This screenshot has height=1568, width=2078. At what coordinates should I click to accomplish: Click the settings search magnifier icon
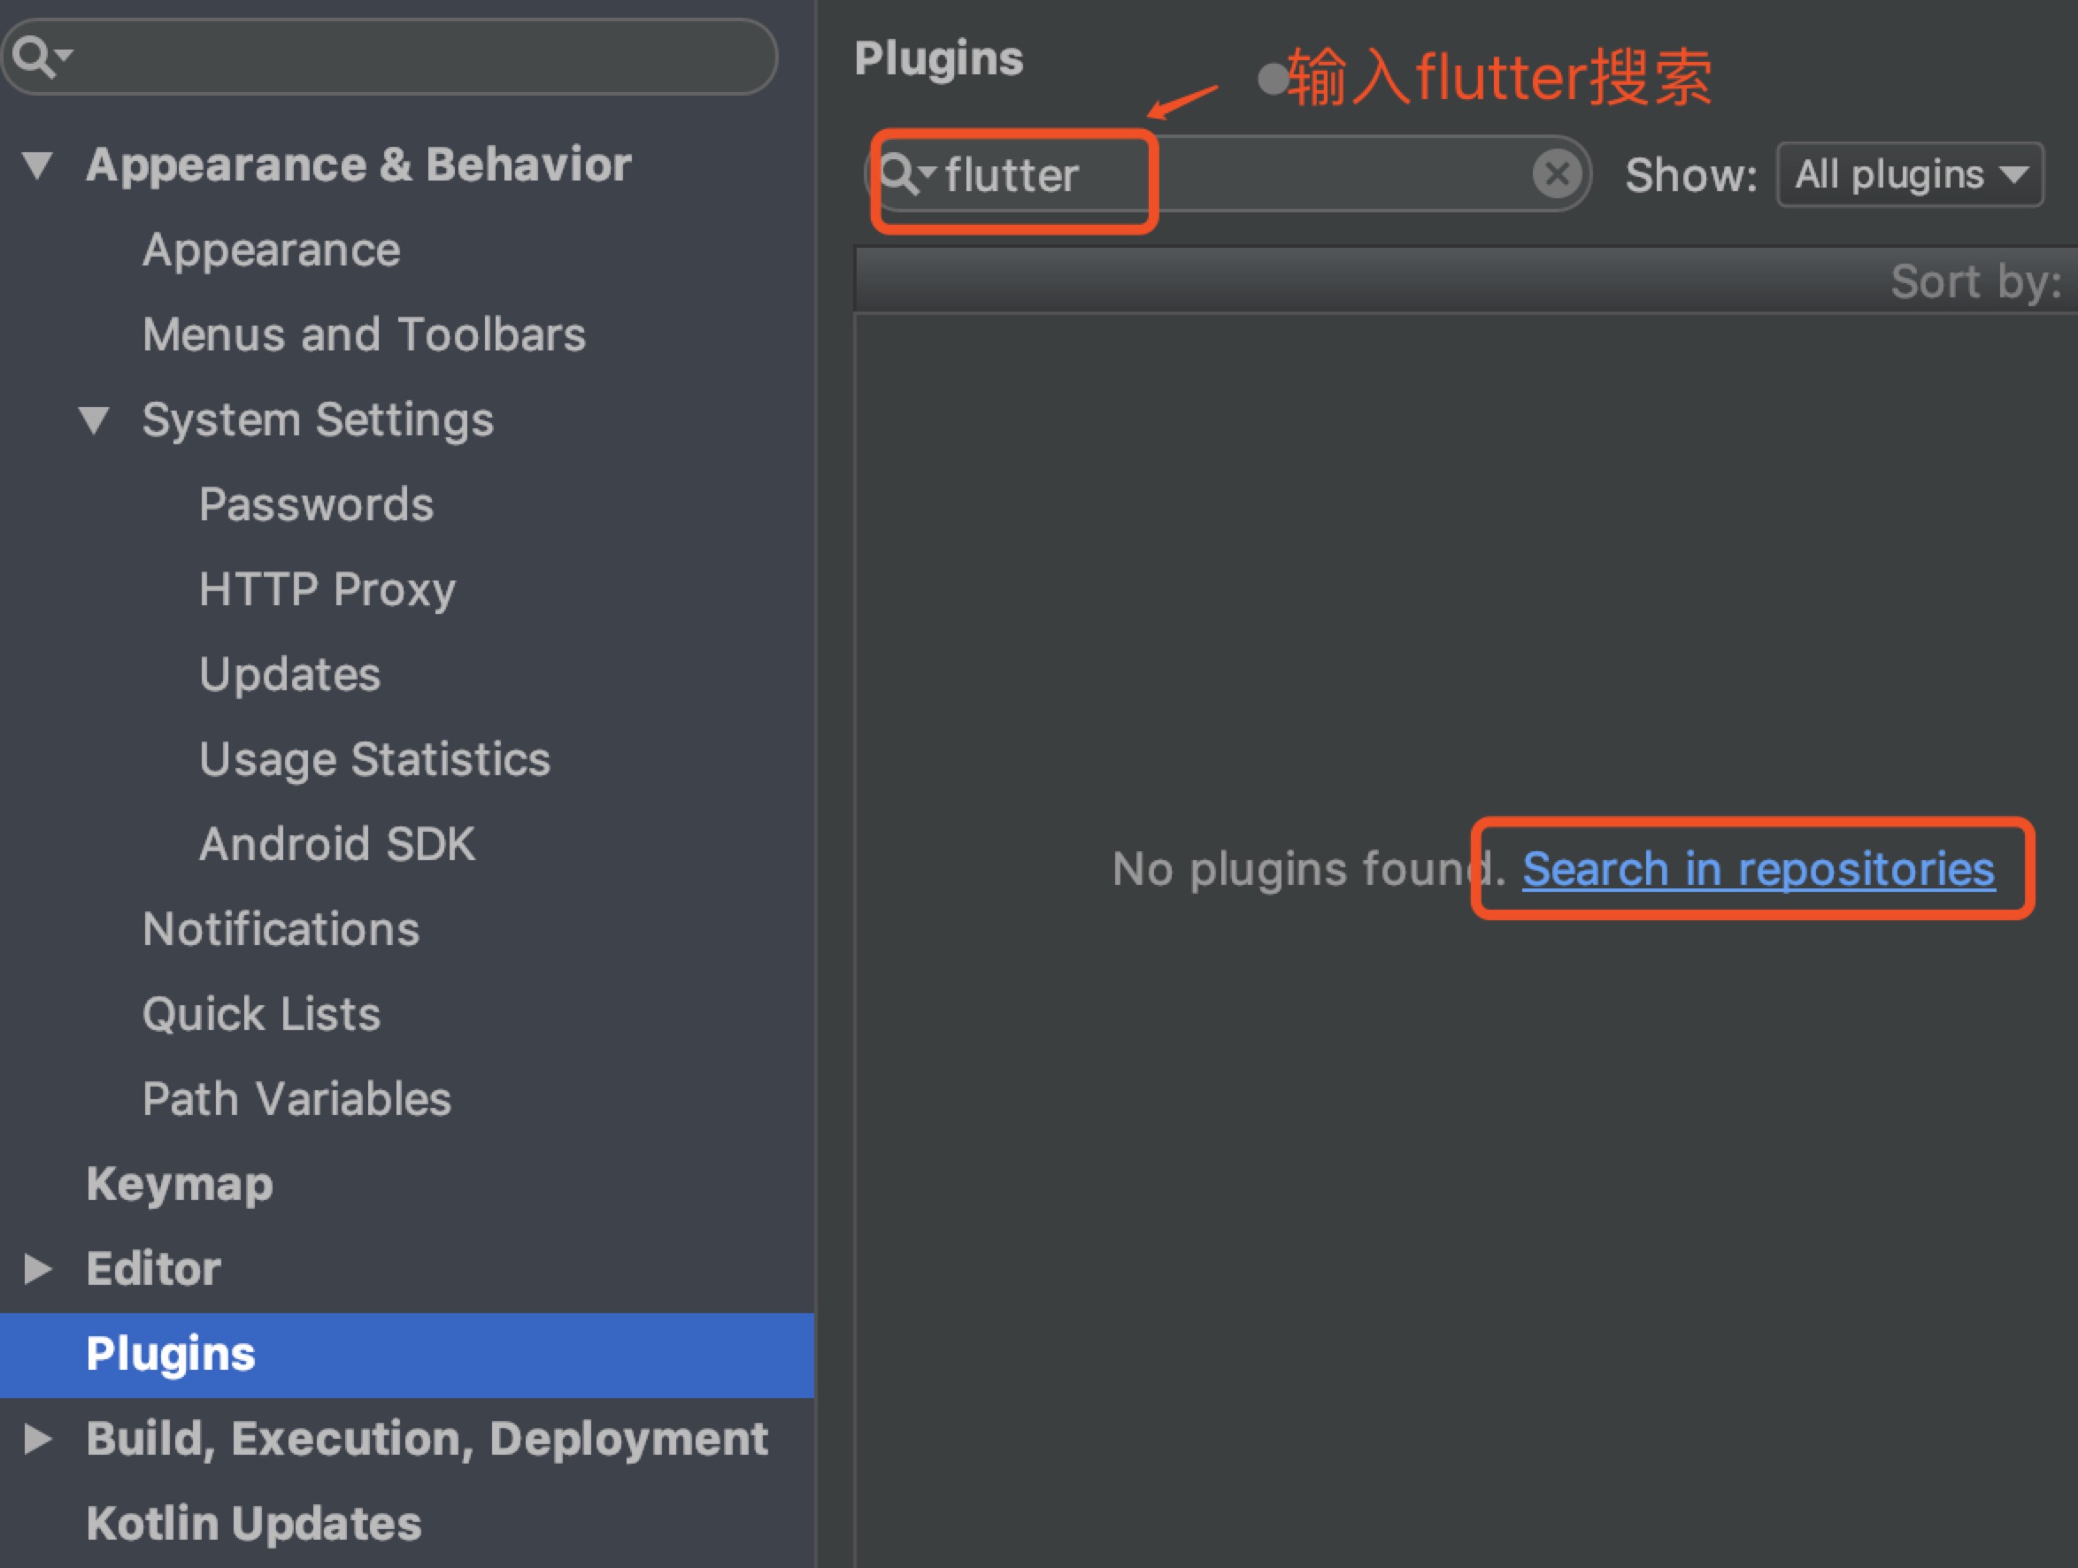coord(35,57)
